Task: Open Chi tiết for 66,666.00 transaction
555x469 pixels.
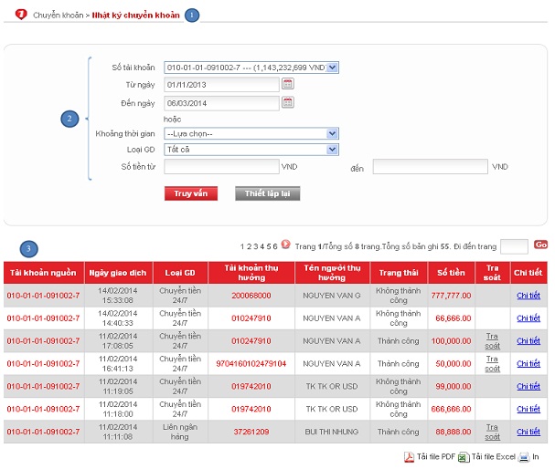Action: 528,318
